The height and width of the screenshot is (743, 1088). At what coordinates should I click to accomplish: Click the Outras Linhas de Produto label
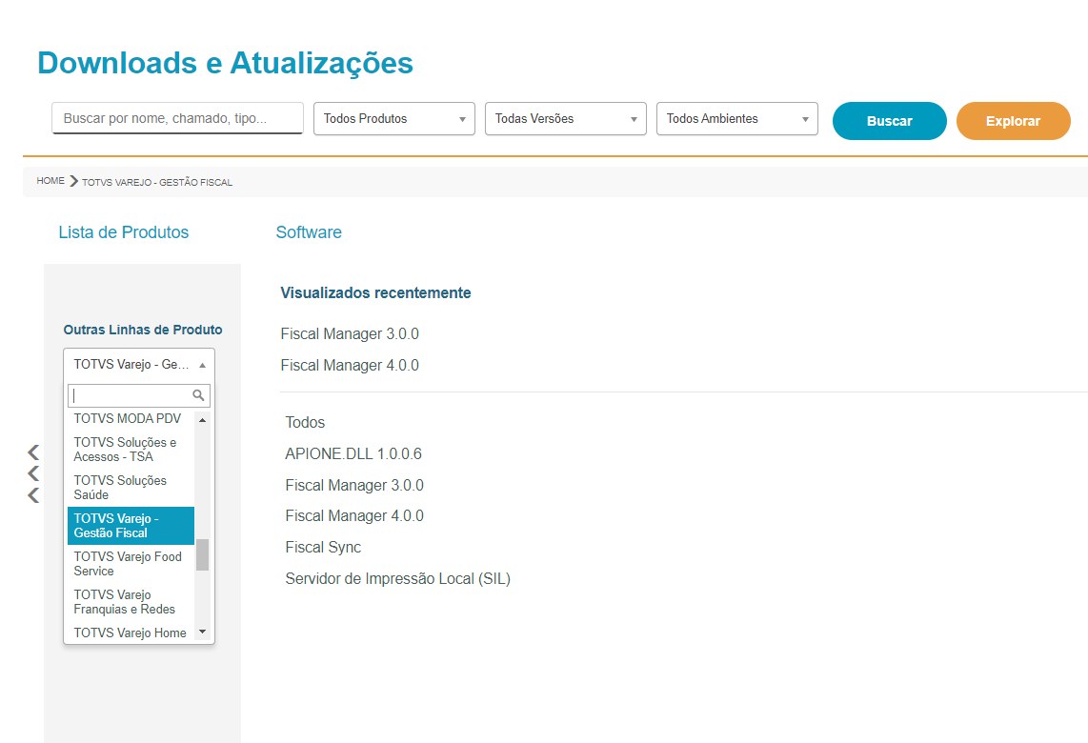143,330
